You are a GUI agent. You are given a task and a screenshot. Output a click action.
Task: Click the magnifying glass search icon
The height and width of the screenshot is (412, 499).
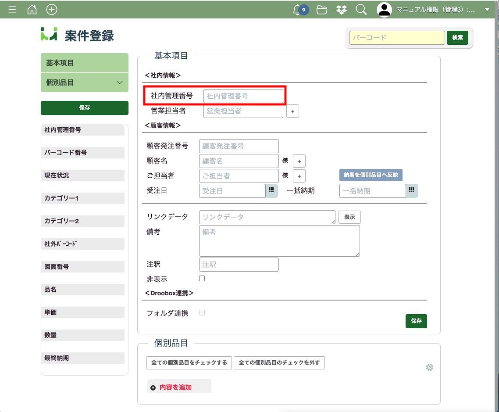(x=361, y=10)
